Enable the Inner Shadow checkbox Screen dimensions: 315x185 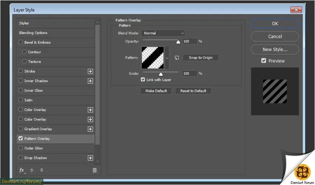pyautogui.click(x=20, y=81)
